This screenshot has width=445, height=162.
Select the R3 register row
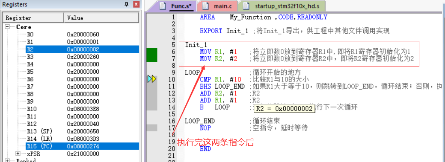(82, 57)
